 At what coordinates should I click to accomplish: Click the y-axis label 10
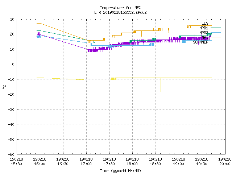(x=12, y=49)
